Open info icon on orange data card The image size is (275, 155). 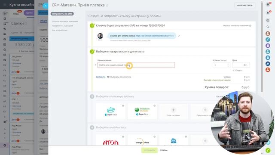click(x=155, y=136)
